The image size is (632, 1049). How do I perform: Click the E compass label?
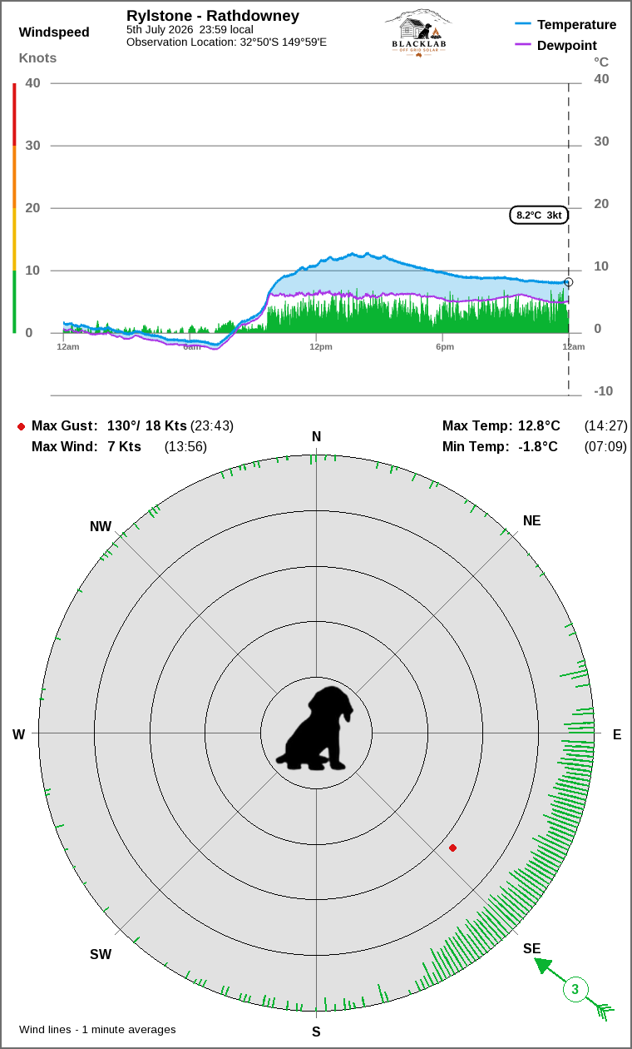pyautogui.click(x=617, y=734)
